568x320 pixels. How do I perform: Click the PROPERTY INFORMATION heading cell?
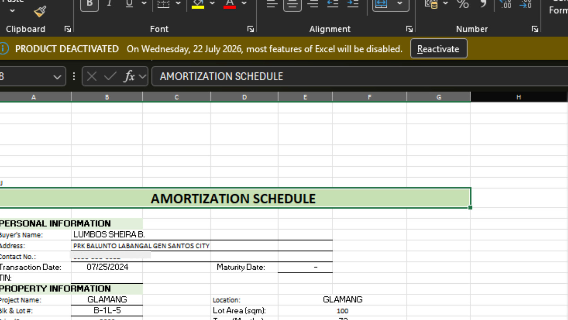pyautogui.click(x=71, y=288)
